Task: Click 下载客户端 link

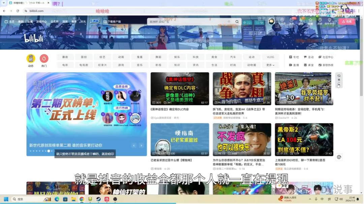Action: pos(112,21)
